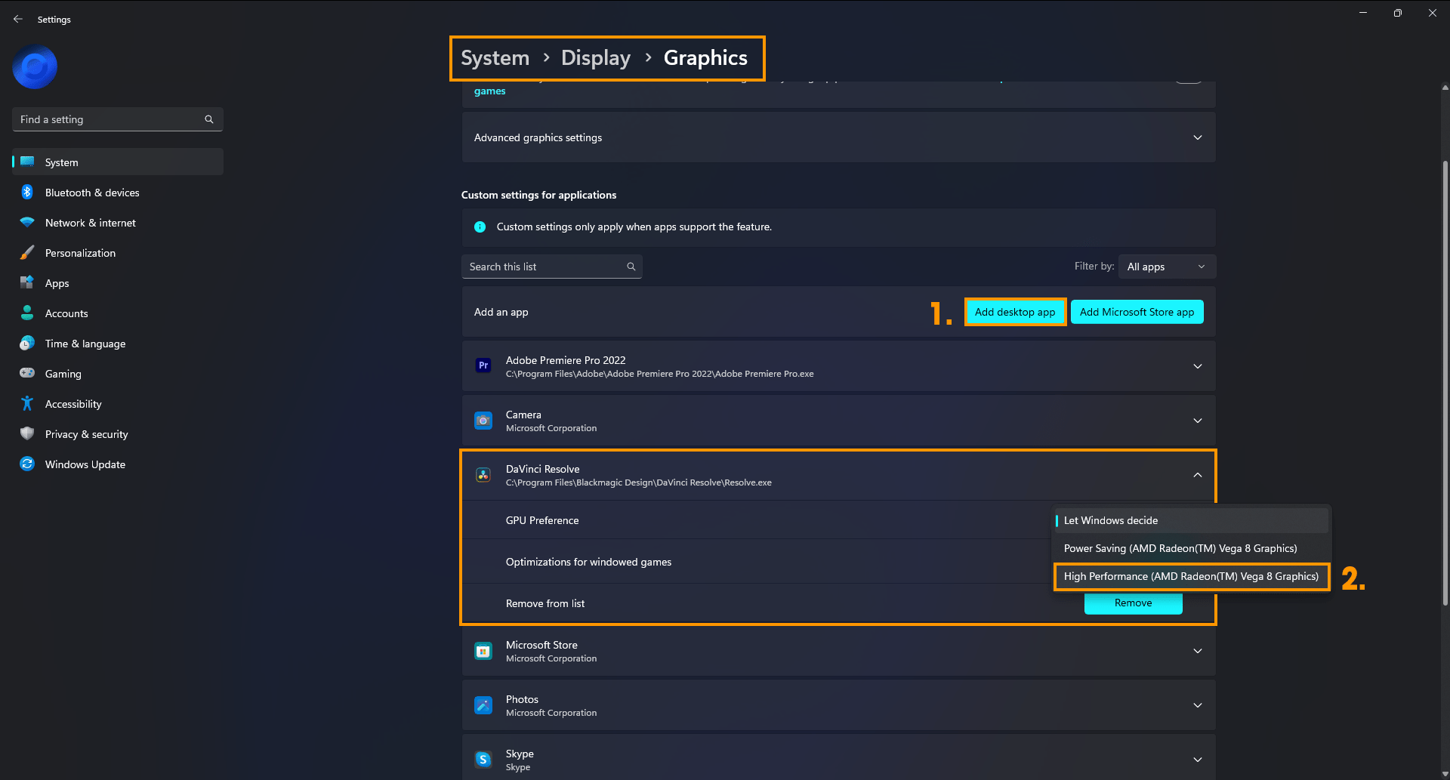The height and width of the screenshot is (780, 1450).
Task: Open the All apps filter dropdown
Action: click(x=1166, y=266)
